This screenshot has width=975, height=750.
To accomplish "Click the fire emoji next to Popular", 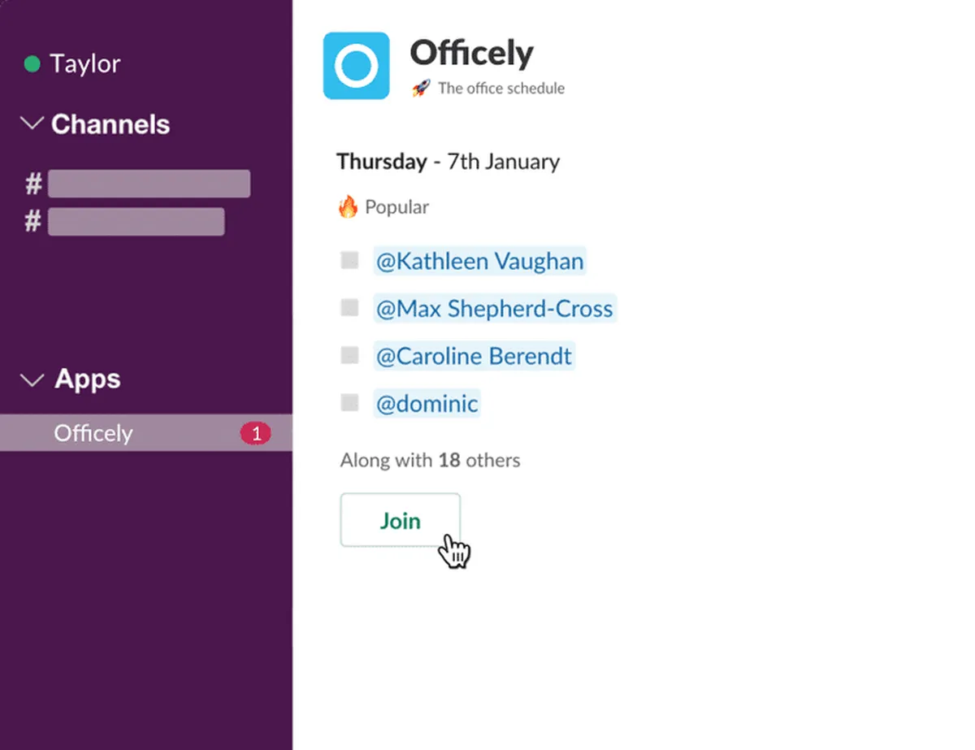I will [348, 207].
